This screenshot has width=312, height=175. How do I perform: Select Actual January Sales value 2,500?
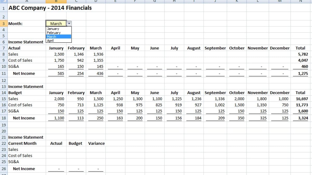tap(58, 54)
